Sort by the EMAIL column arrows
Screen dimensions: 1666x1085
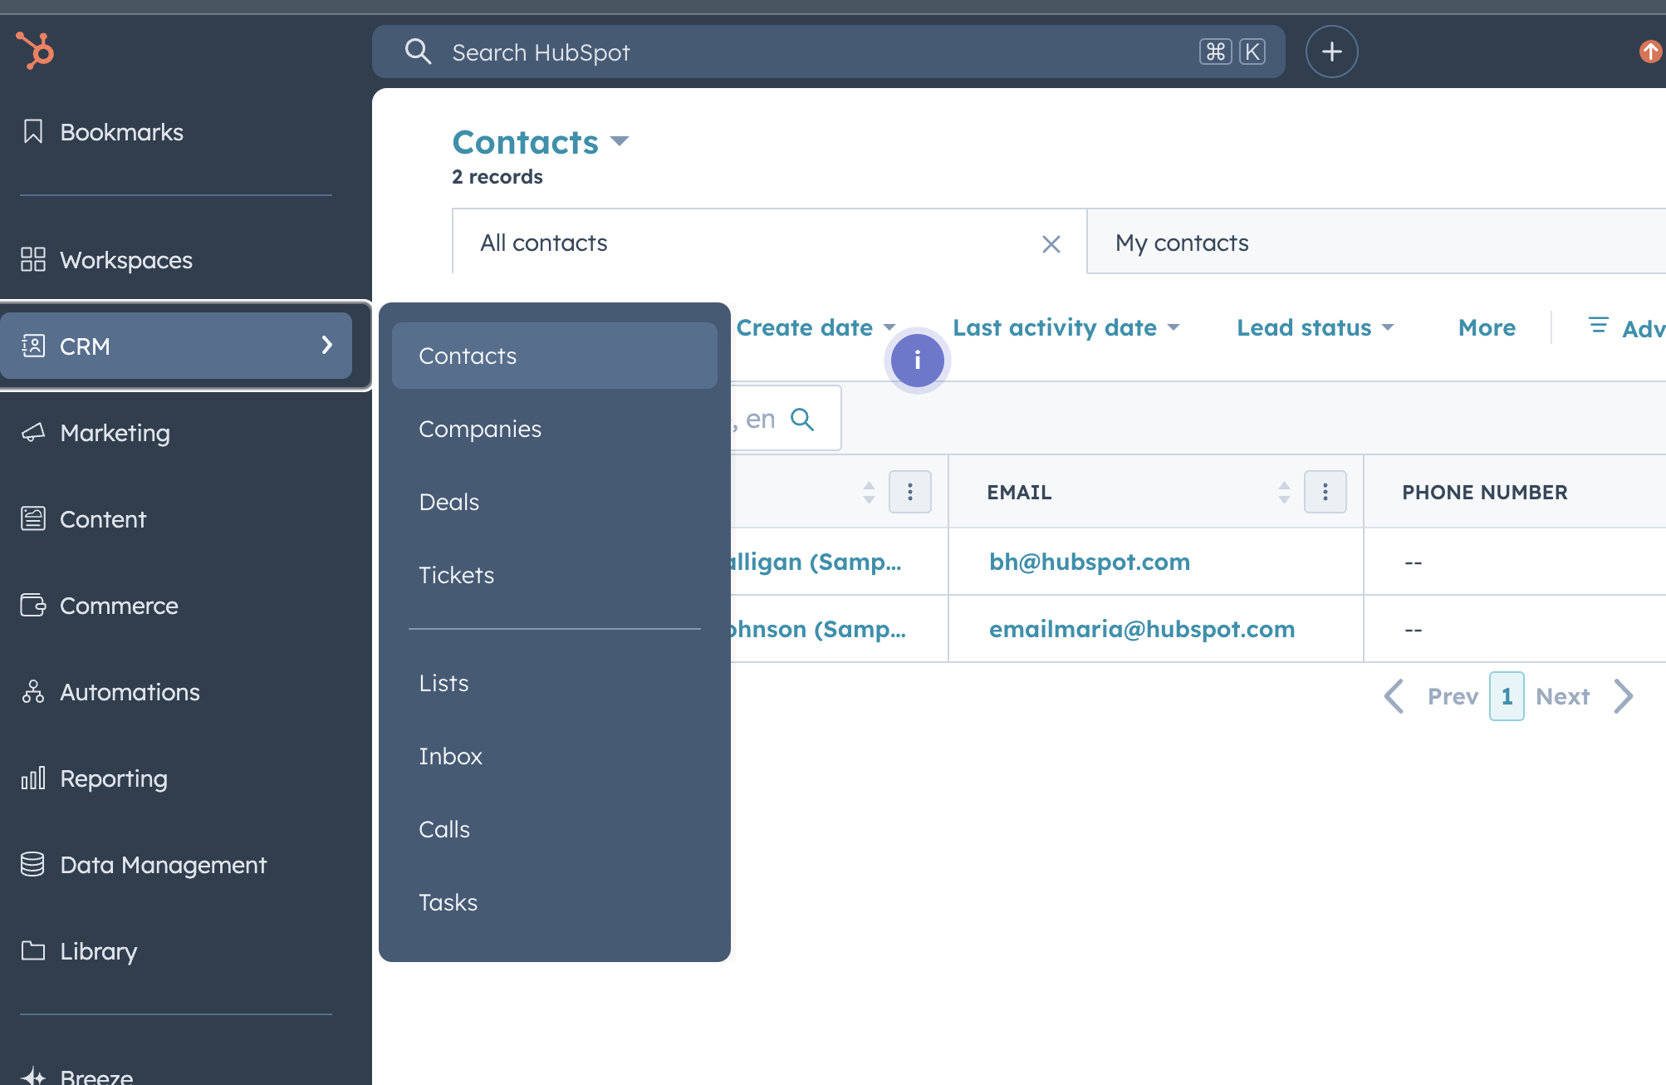1284,492
